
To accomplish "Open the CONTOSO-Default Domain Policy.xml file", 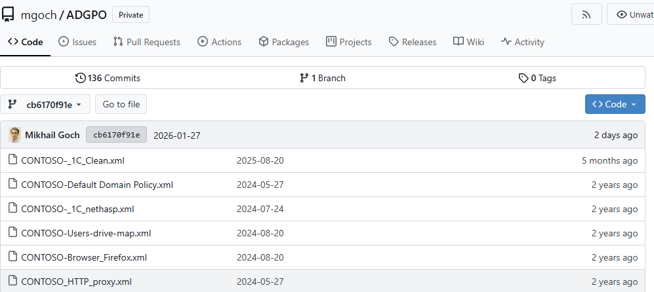I will pyautogui.click(x=97, y=185).
